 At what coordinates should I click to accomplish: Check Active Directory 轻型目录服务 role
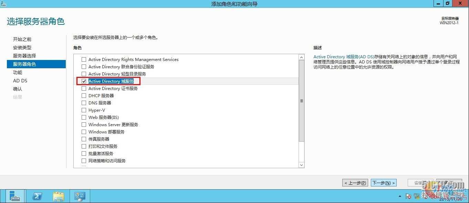click(x=84, y=74)
